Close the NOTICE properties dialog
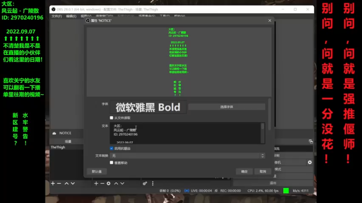This screenshot has height=203, width=362. (x=270, y=20)
